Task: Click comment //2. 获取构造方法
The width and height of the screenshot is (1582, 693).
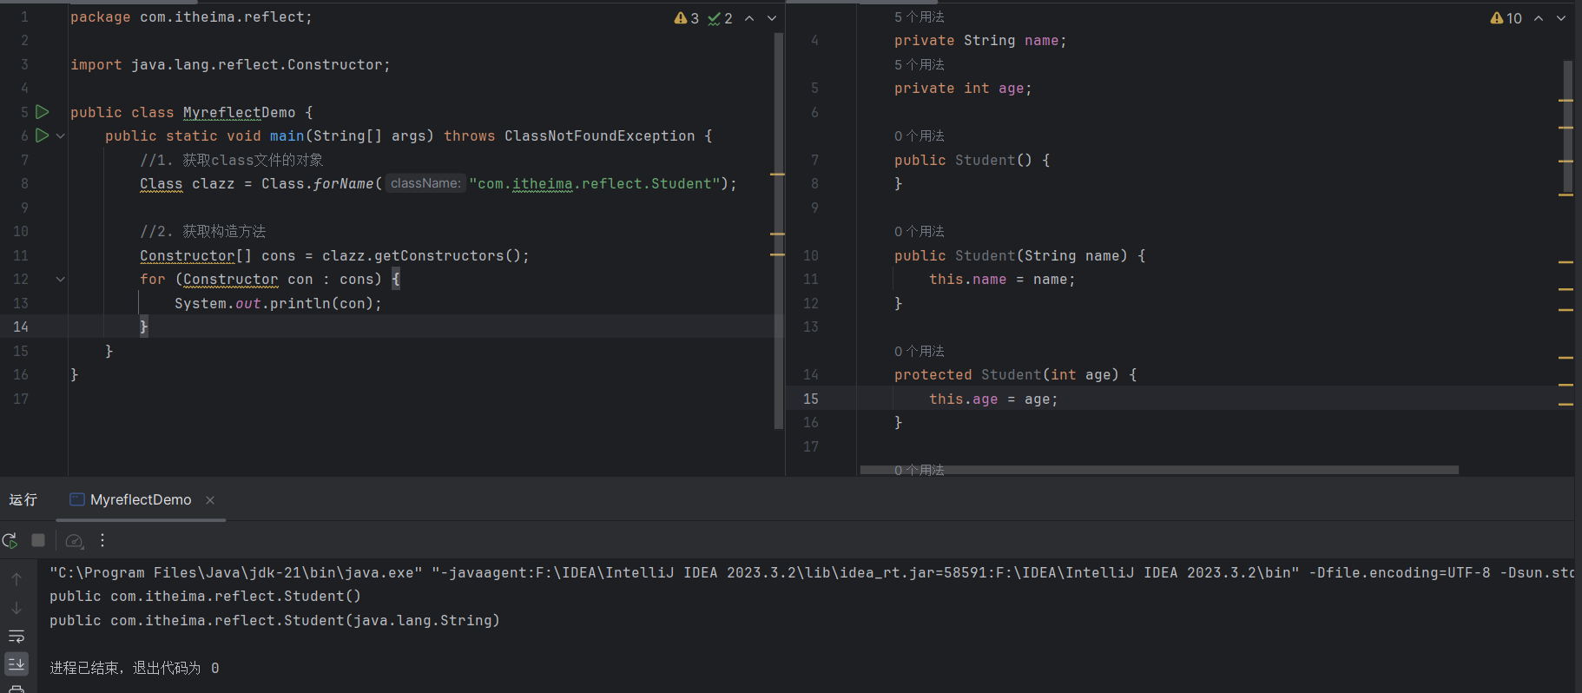Action: coord(202,232)
